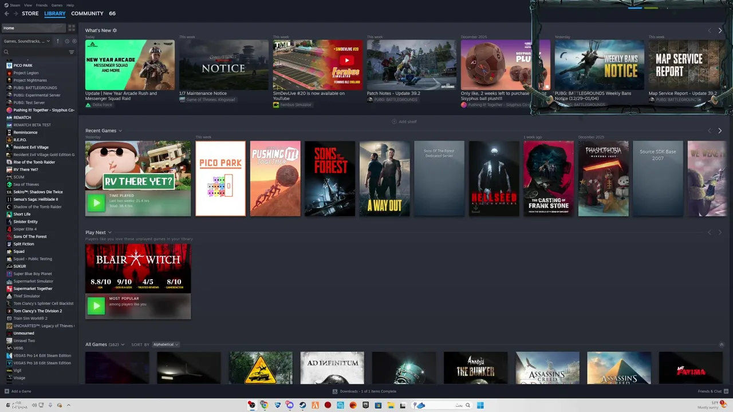This screenshot has width=733, height=412.
Task: Open Microsoft Store from the taskbar
Action: click(x=378, y=405)
